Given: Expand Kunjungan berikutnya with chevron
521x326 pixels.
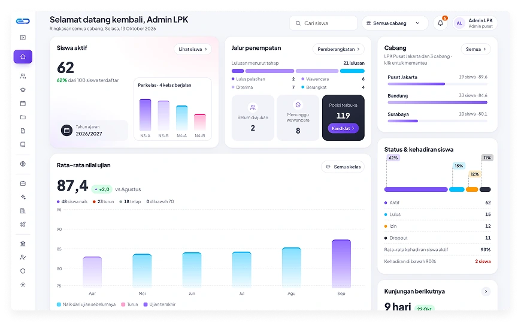Looking at the screenshot, I should click(486, 291).
